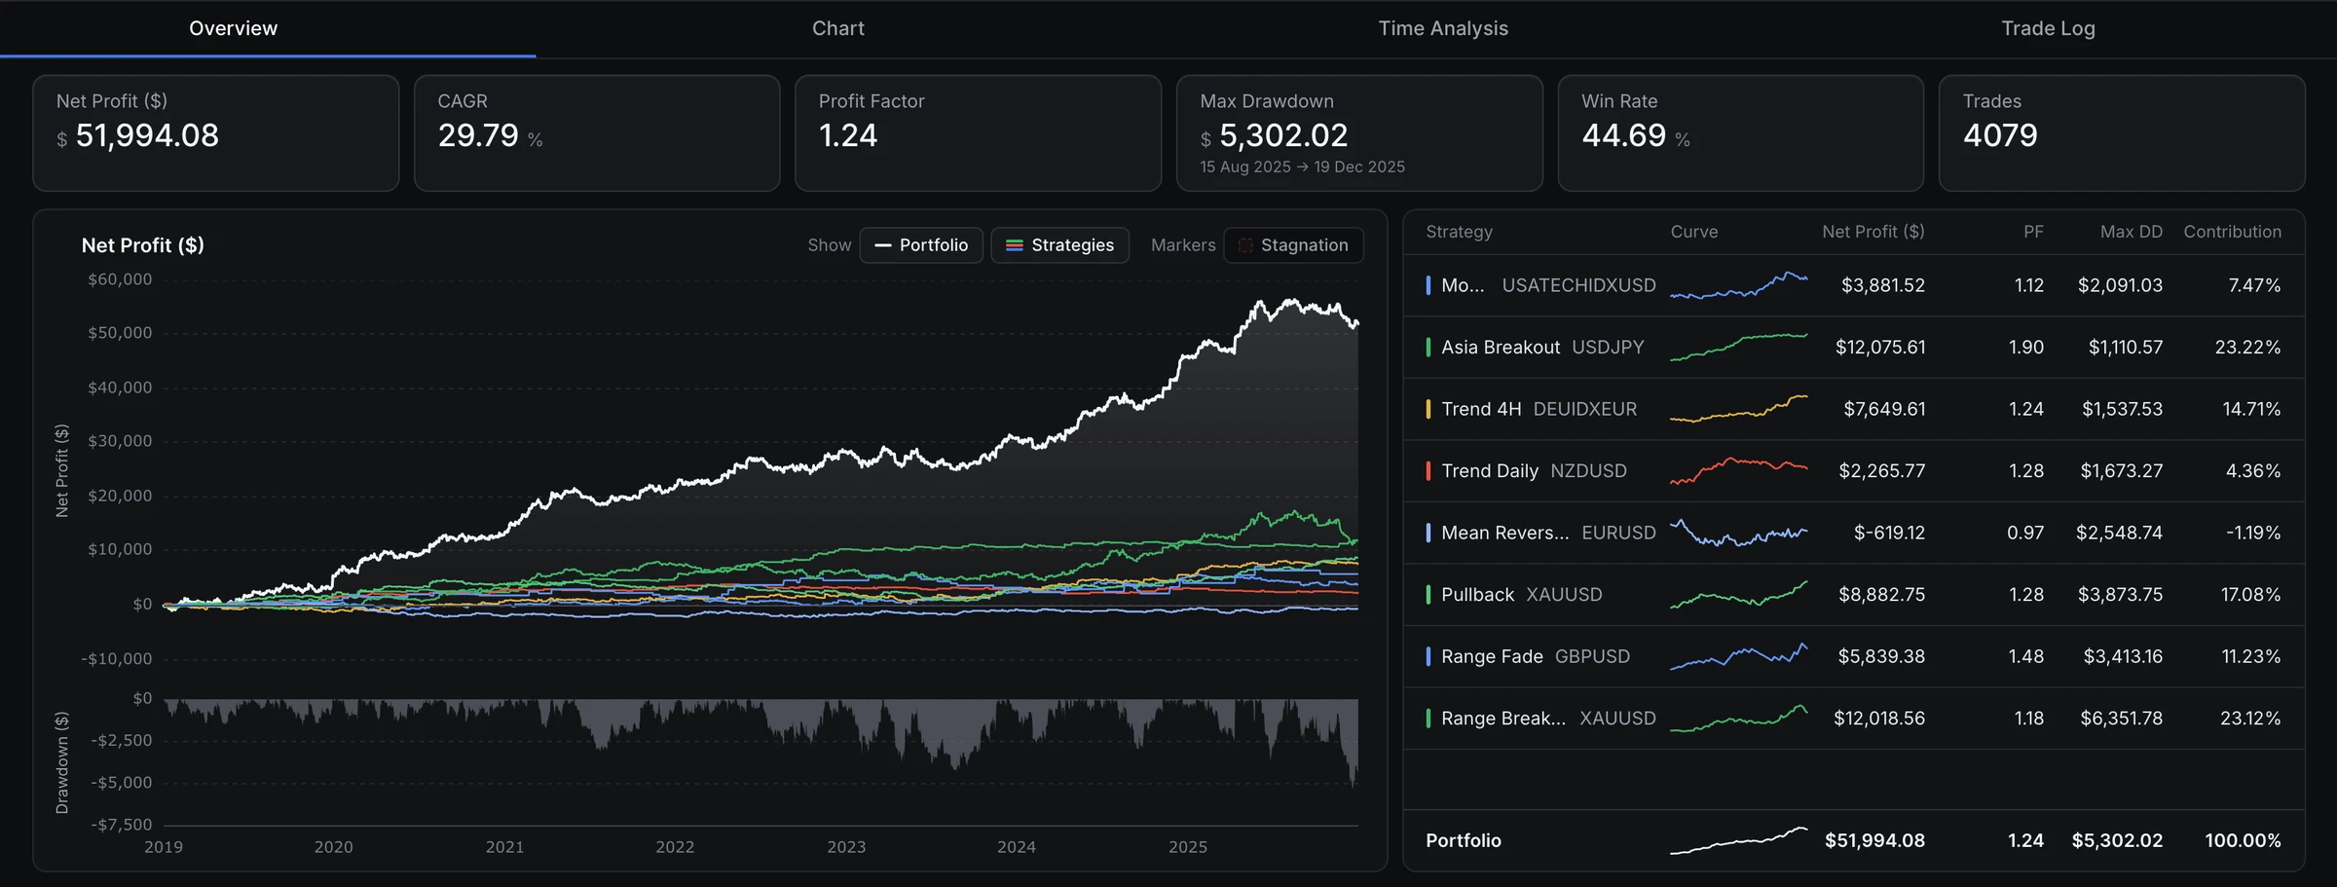Click the Strategy column header
Image resolution: width=2337 pixels, height=887 pixels.
point(1459,232)
